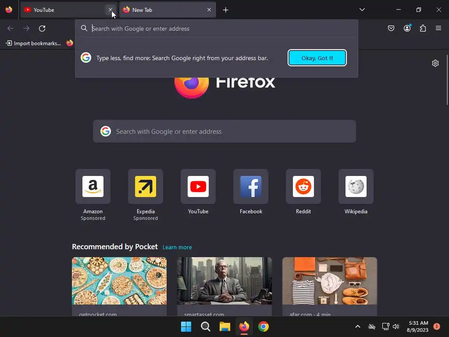The height and width of the screenshot is (337, 449).
Task: Reload the current page
Action: coord(42,29)
